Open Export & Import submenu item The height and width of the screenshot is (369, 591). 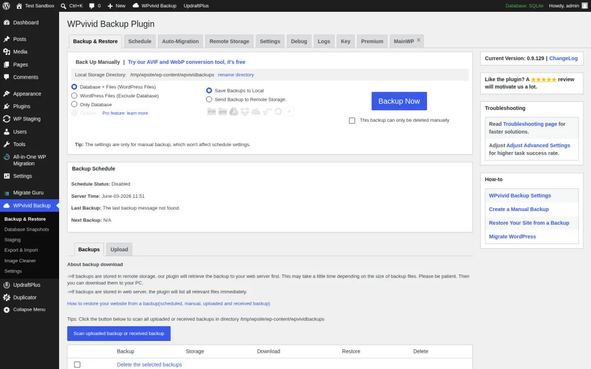(30, 250)
